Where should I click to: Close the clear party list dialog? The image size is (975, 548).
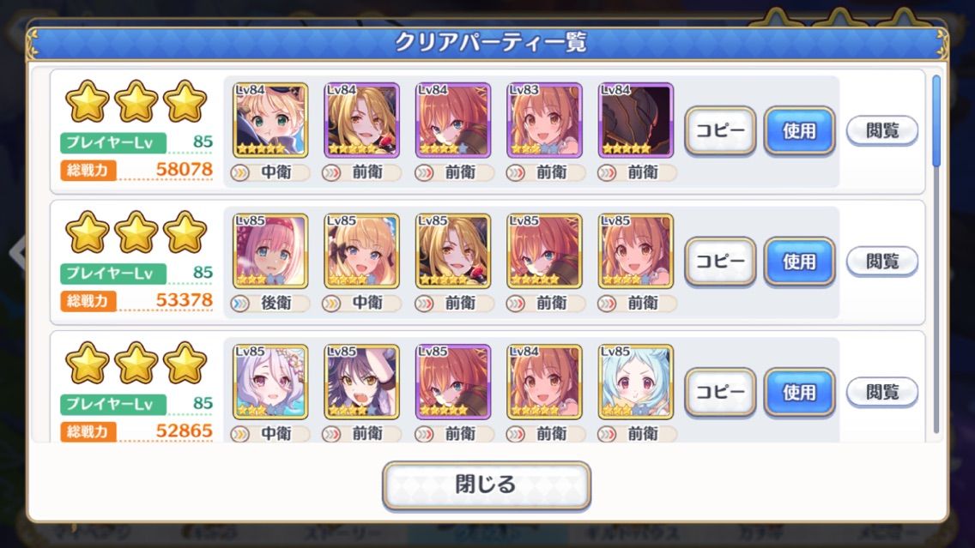(487, 485)
